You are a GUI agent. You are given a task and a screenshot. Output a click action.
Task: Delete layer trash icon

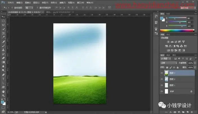(x=192, y=112)
